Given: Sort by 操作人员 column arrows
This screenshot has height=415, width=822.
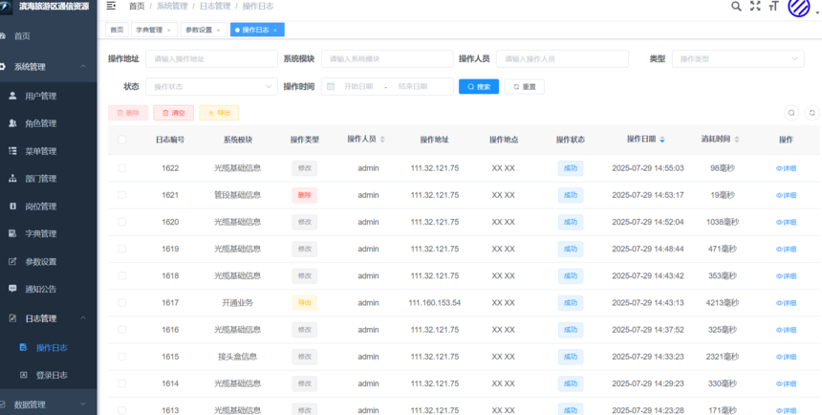Looking at the screenshot, I should pos(382,140).
